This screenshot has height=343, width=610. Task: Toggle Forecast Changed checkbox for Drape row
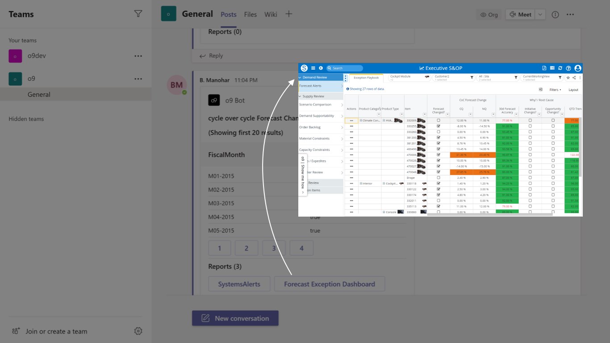click(x=439, y=178)
